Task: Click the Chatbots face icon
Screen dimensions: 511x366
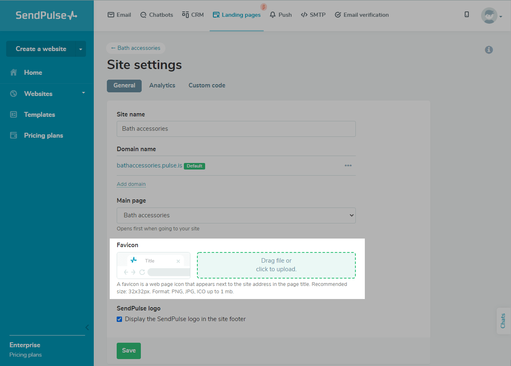Action: click(x=143, y=15)
